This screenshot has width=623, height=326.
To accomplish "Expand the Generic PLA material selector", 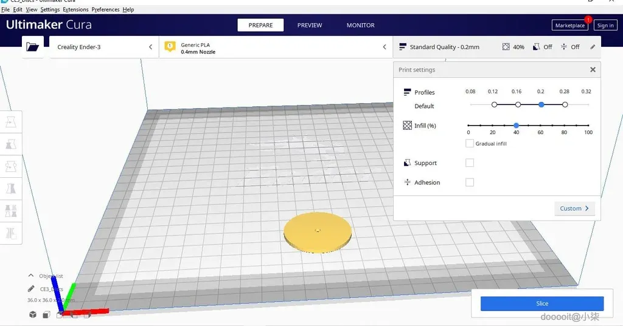I will 276,47.
